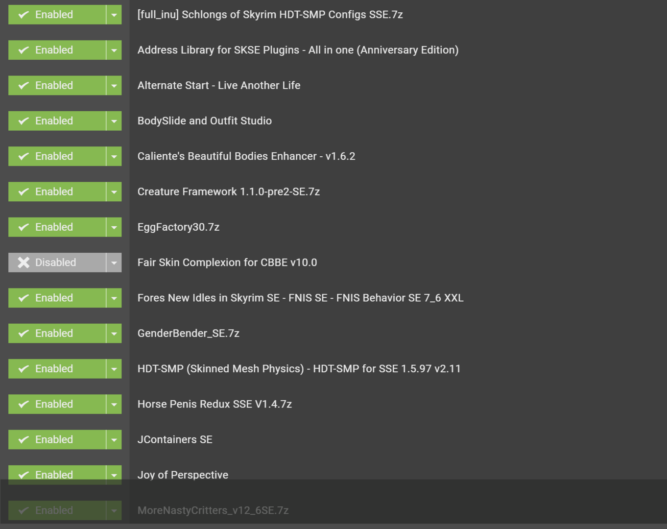Image resolution: width=667 pixels, height=529 pixels.
Task: Expand status dropdown for Address Library for SKSE Plugins
Action: point(114,50)
